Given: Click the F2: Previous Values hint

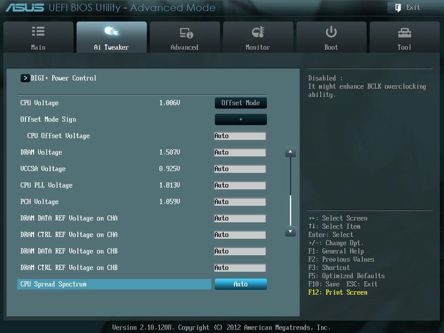Looking at the screenshot, I should (341, 260).
